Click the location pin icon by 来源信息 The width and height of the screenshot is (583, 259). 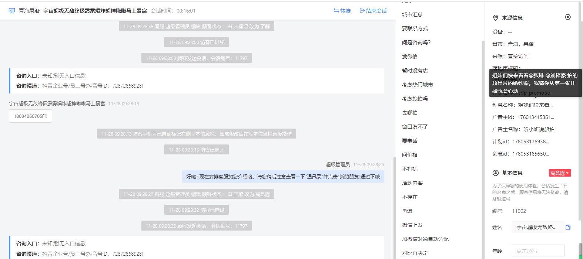pos(496,18)
